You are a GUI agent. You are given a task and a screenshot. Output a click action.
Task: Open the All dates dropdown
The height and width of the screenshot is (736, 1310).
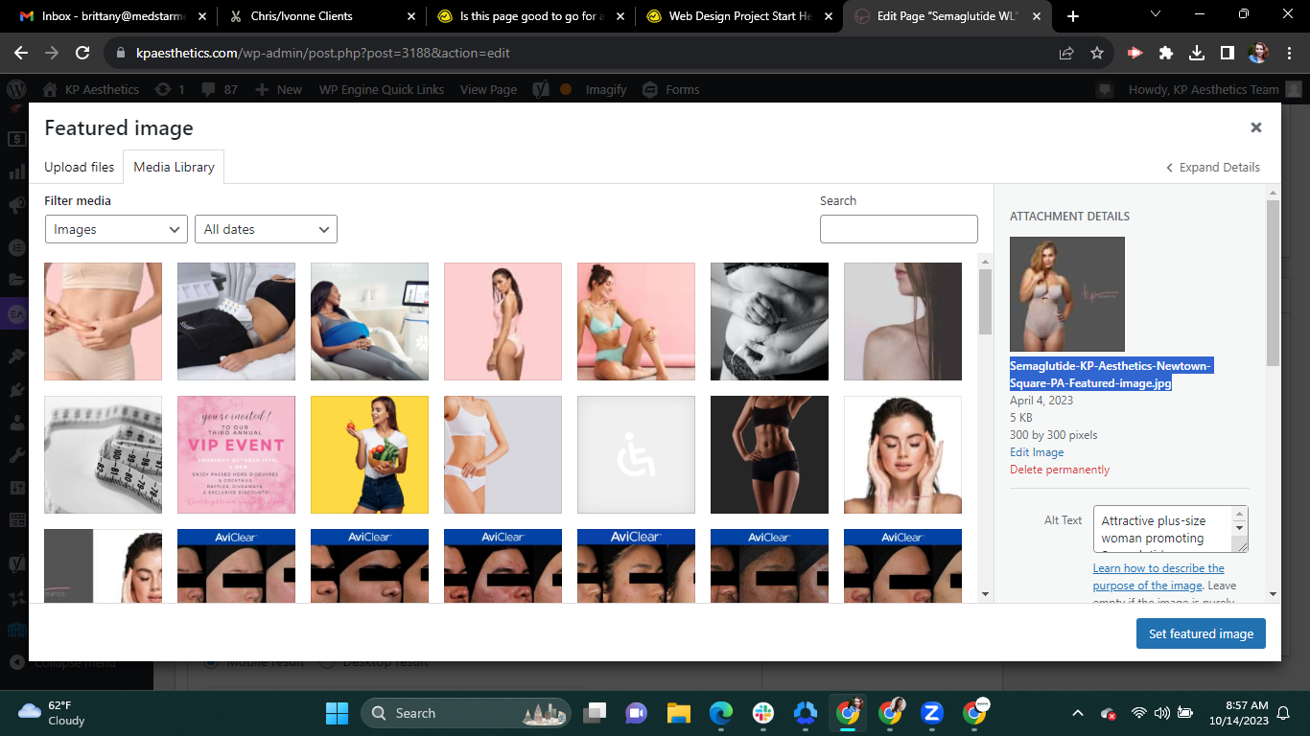click(266, 230)
